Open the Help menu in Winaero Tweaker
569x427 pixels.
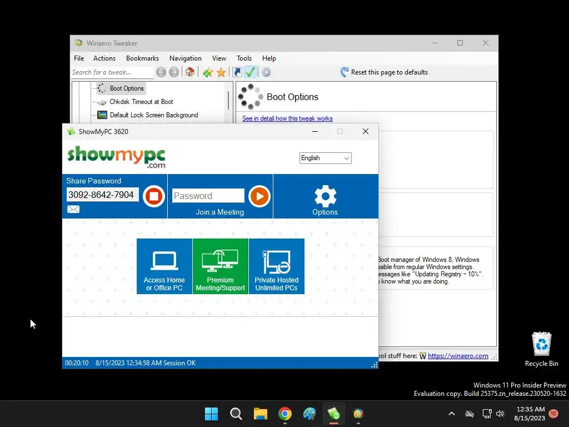269,58
